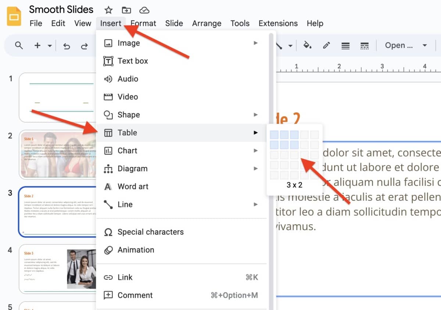Open the Extensions menu
Image resolution: width=441 pixels, height=310 pixels.
(x=278, y=23)
